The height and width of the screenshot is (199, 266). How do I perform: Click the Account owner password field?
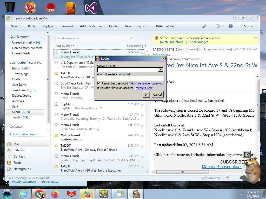click(130, 78)
